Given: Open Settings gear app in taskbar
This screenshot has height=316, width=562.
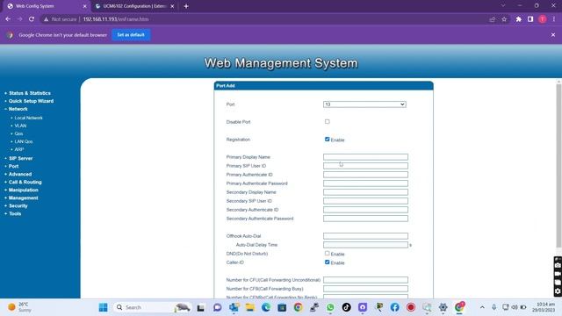Looking at the screenshot, I should coord(443,307).
